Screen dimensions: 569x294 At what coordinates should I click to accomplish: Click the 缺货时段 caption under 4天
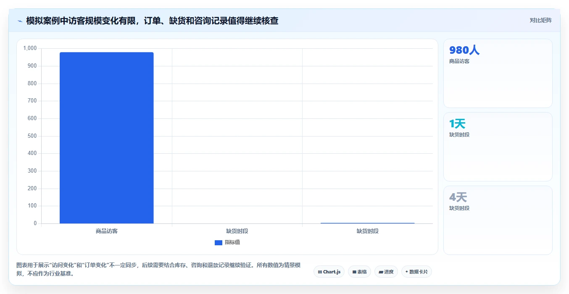[459, 208]
